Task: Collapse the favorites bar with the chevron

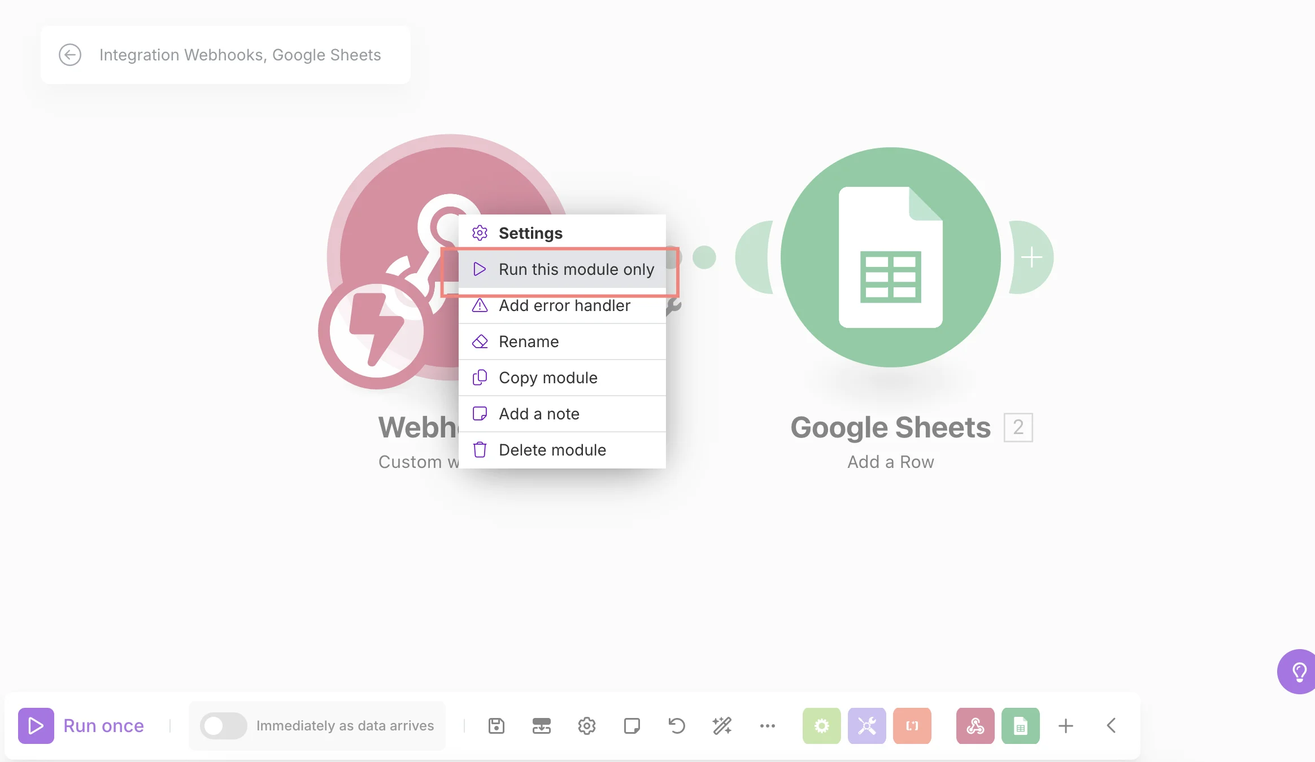Action: (x=1111, y=725)
